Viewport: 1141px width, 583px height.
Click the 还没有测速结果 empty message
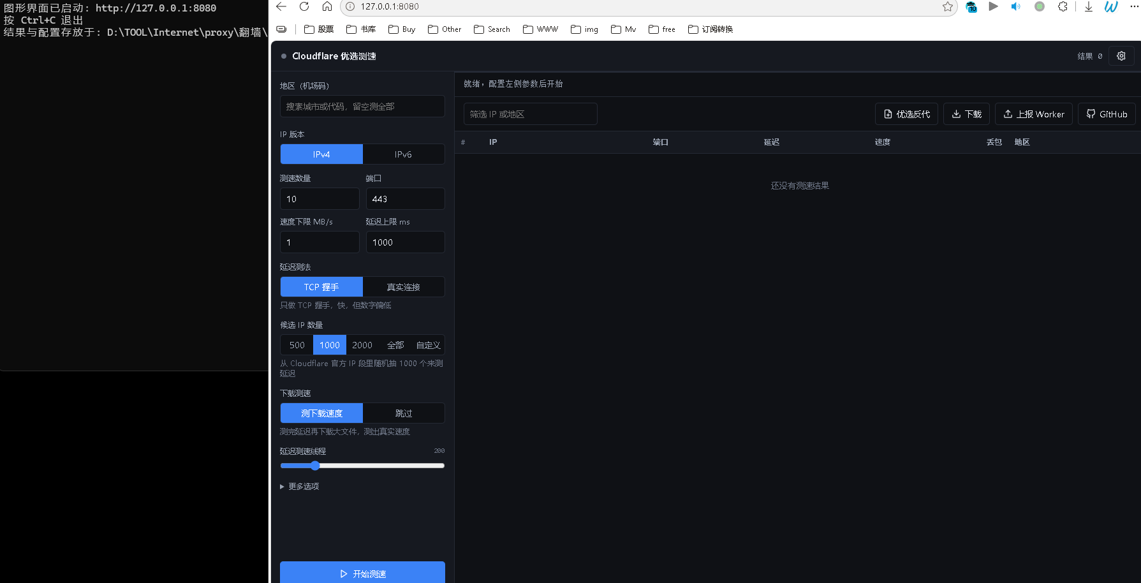tap(800, 186)
